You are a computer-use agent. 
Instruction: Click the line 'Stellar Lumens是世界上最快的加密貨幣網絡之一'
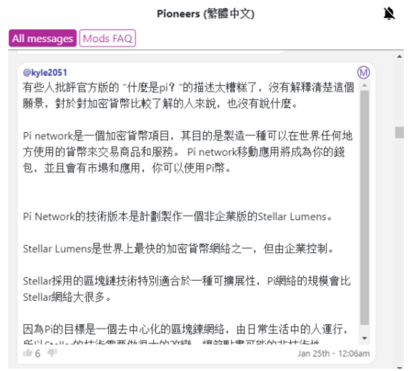coord(178,249)
